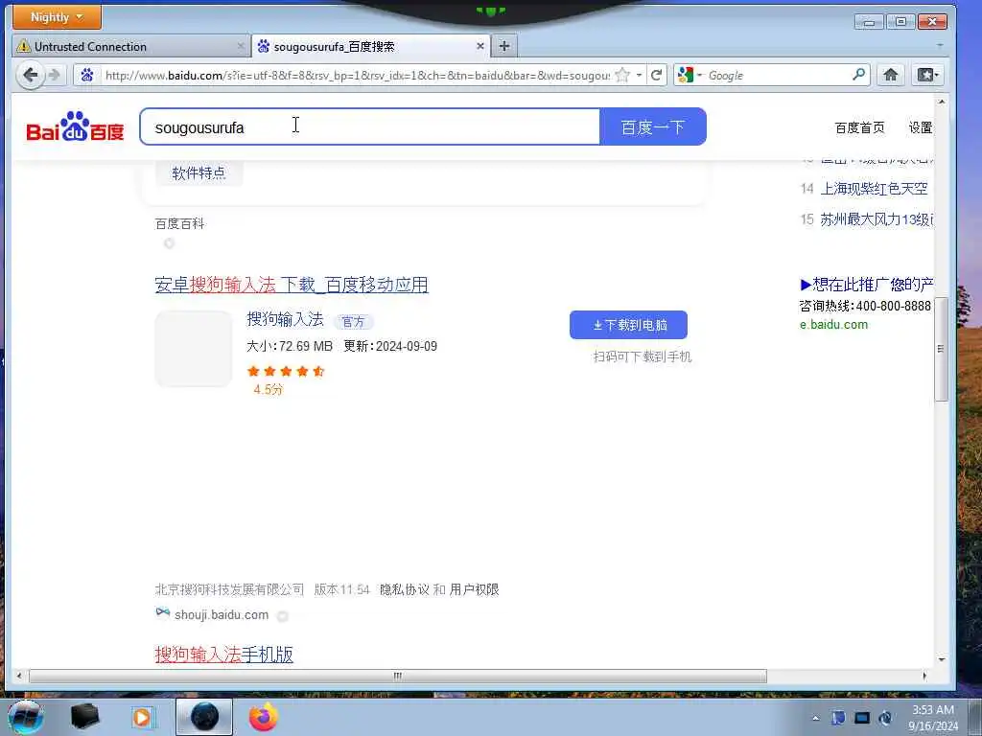982x736 pixels.
Task: Open 安卓搜狗输入法 下载 result link
Action: tap(292, 285)
